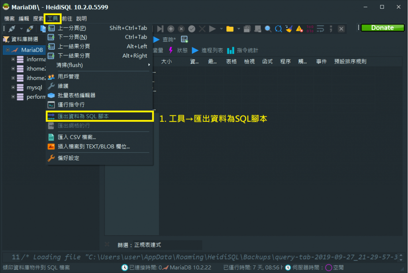Viewport: 408px width, 273px height.
Task: Click the grey add-row plus icon
Action: 171,29
